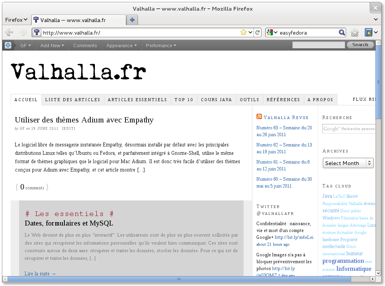
Task: Open the Articles Essentiels tab
Action: 137,100
